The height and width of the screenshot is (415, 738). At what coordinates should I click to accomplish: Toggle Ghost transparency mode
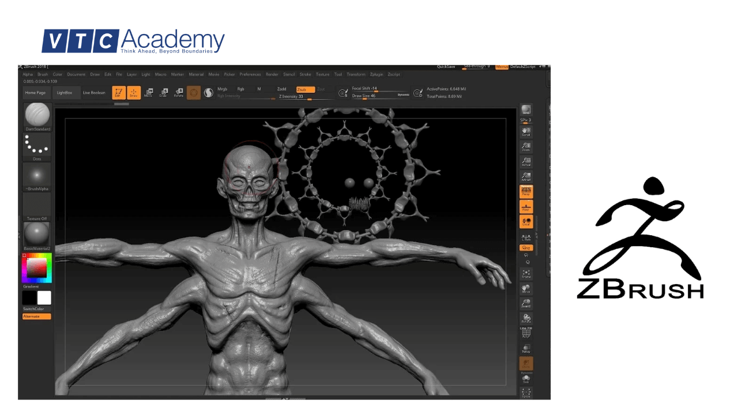coord(526,364)
